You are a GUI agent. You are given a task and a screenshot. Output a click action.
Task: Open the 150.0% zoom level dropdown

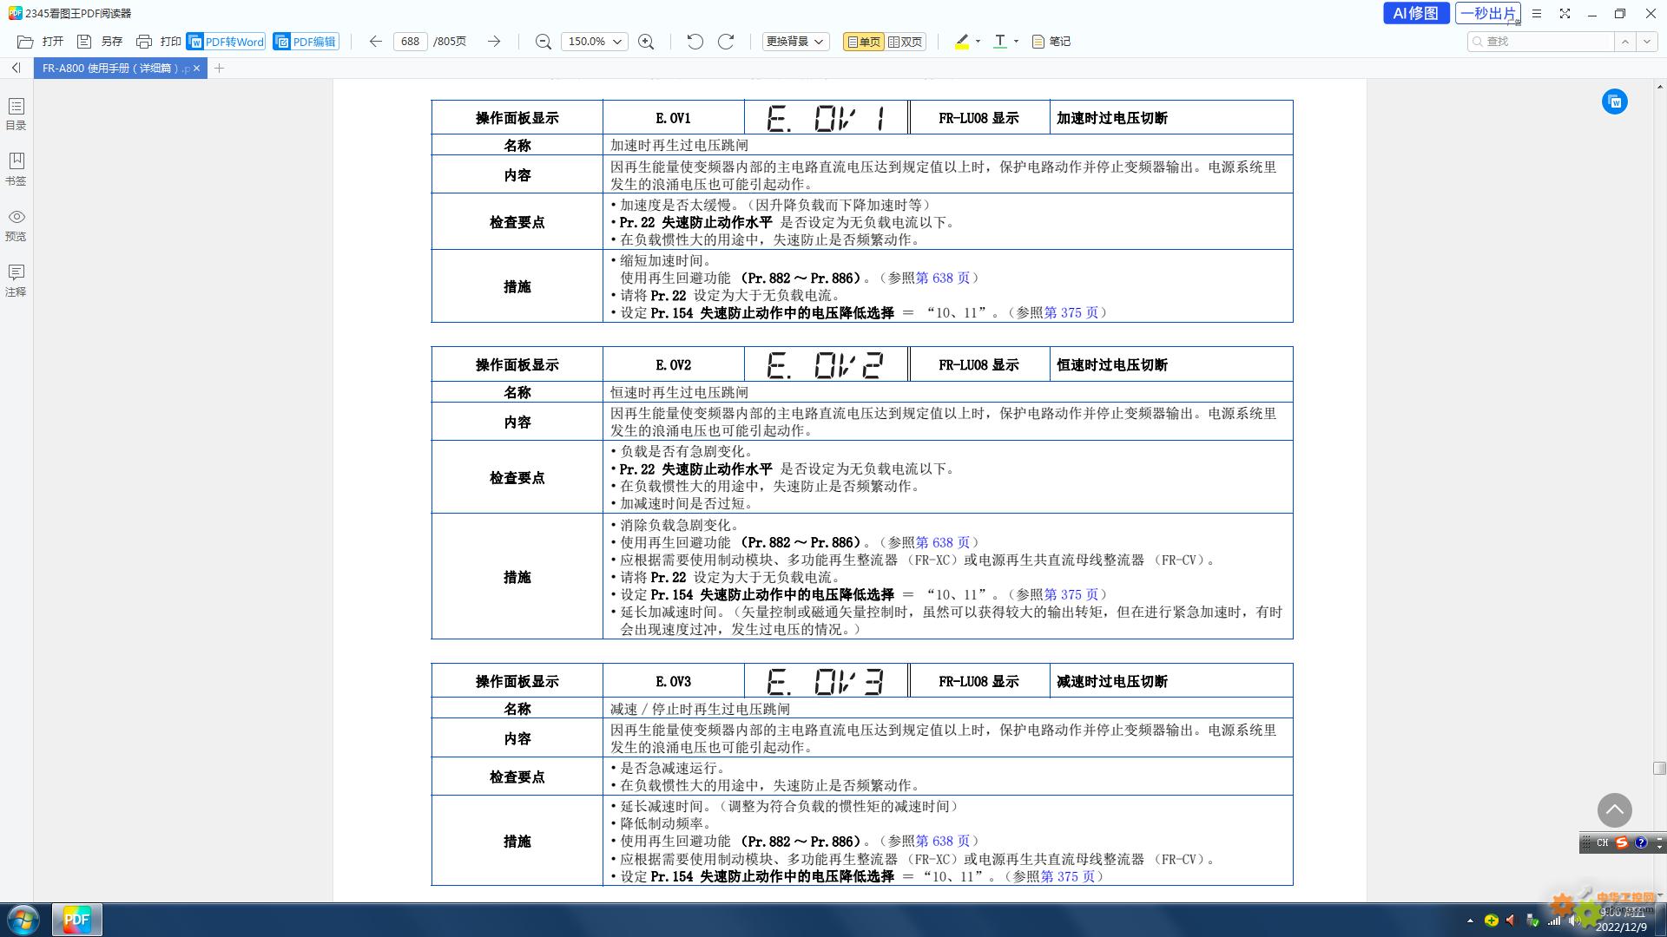pyautogui.click(x=595, y=42)
